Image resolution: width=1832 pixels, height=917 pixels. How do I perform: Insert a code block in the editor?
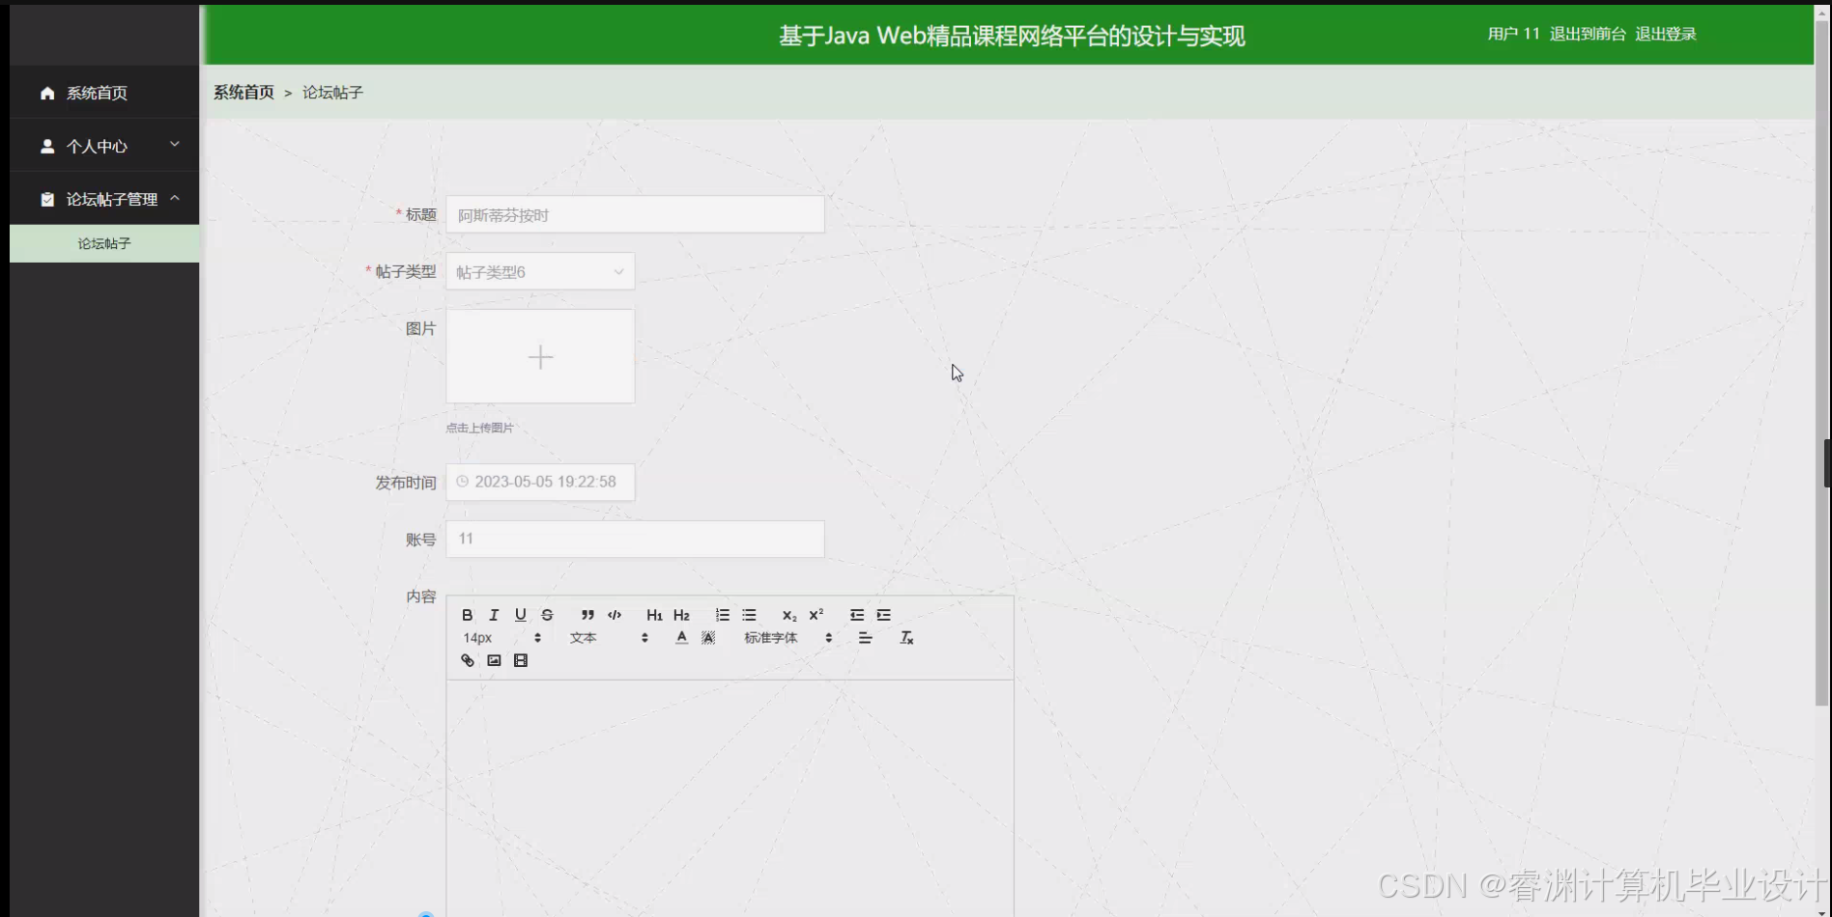point(614,614)
